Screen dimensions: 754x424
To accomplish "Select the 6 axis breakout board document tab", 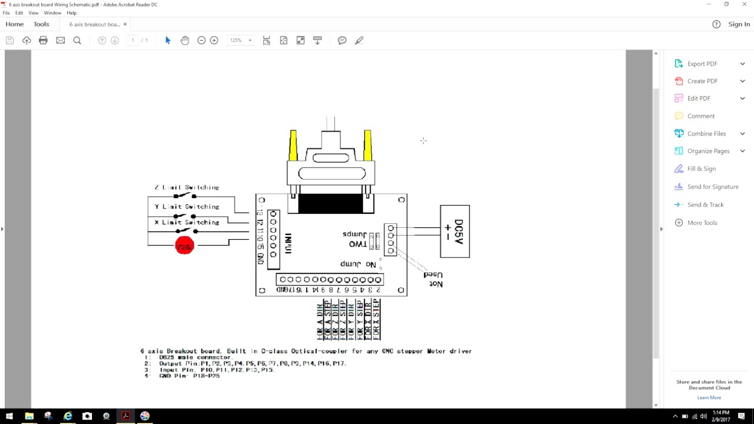I will 94,24.
